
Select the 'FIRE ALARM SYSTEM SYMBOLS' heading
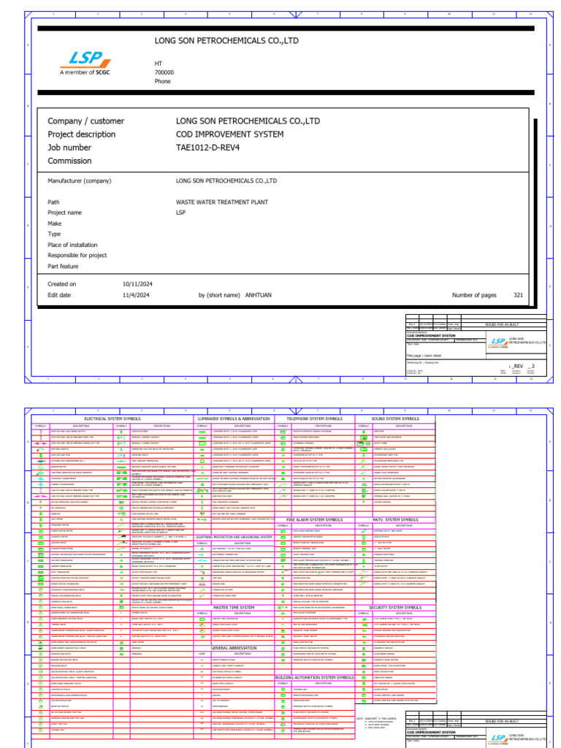315,520
